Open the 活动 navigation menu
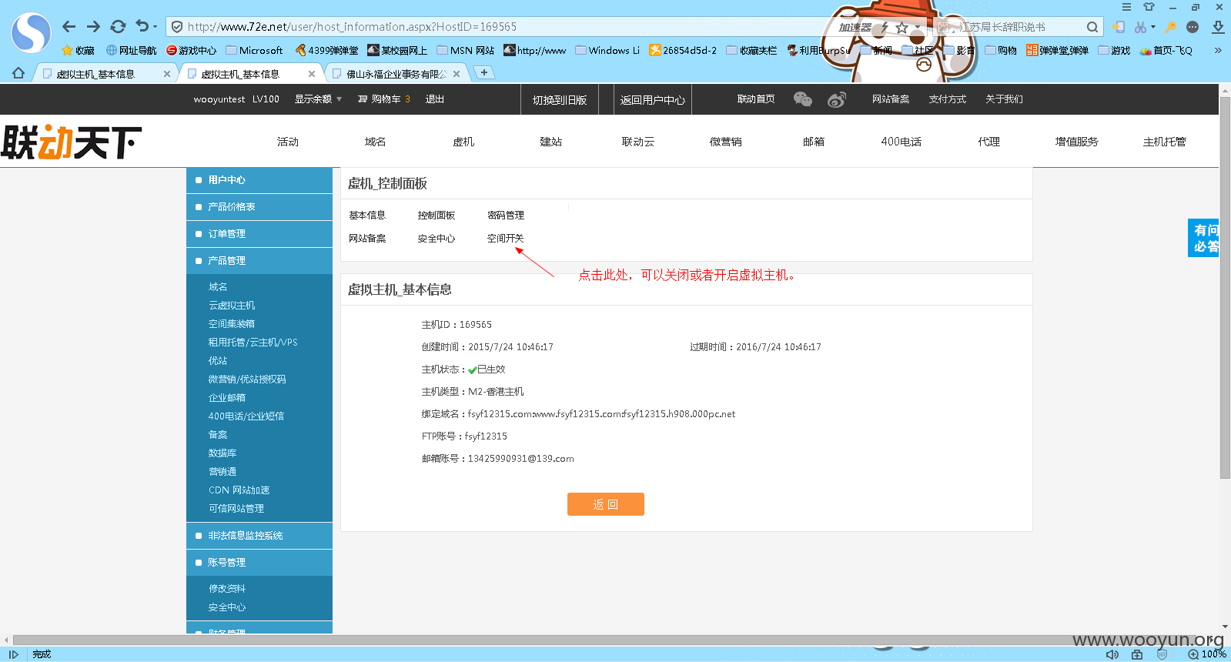Screen dimensions: 1231x662 click(288, 142)
